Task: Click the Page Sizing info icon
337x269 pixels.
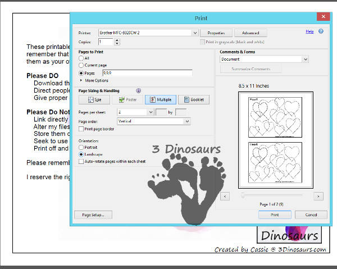Action: (138, 90)
